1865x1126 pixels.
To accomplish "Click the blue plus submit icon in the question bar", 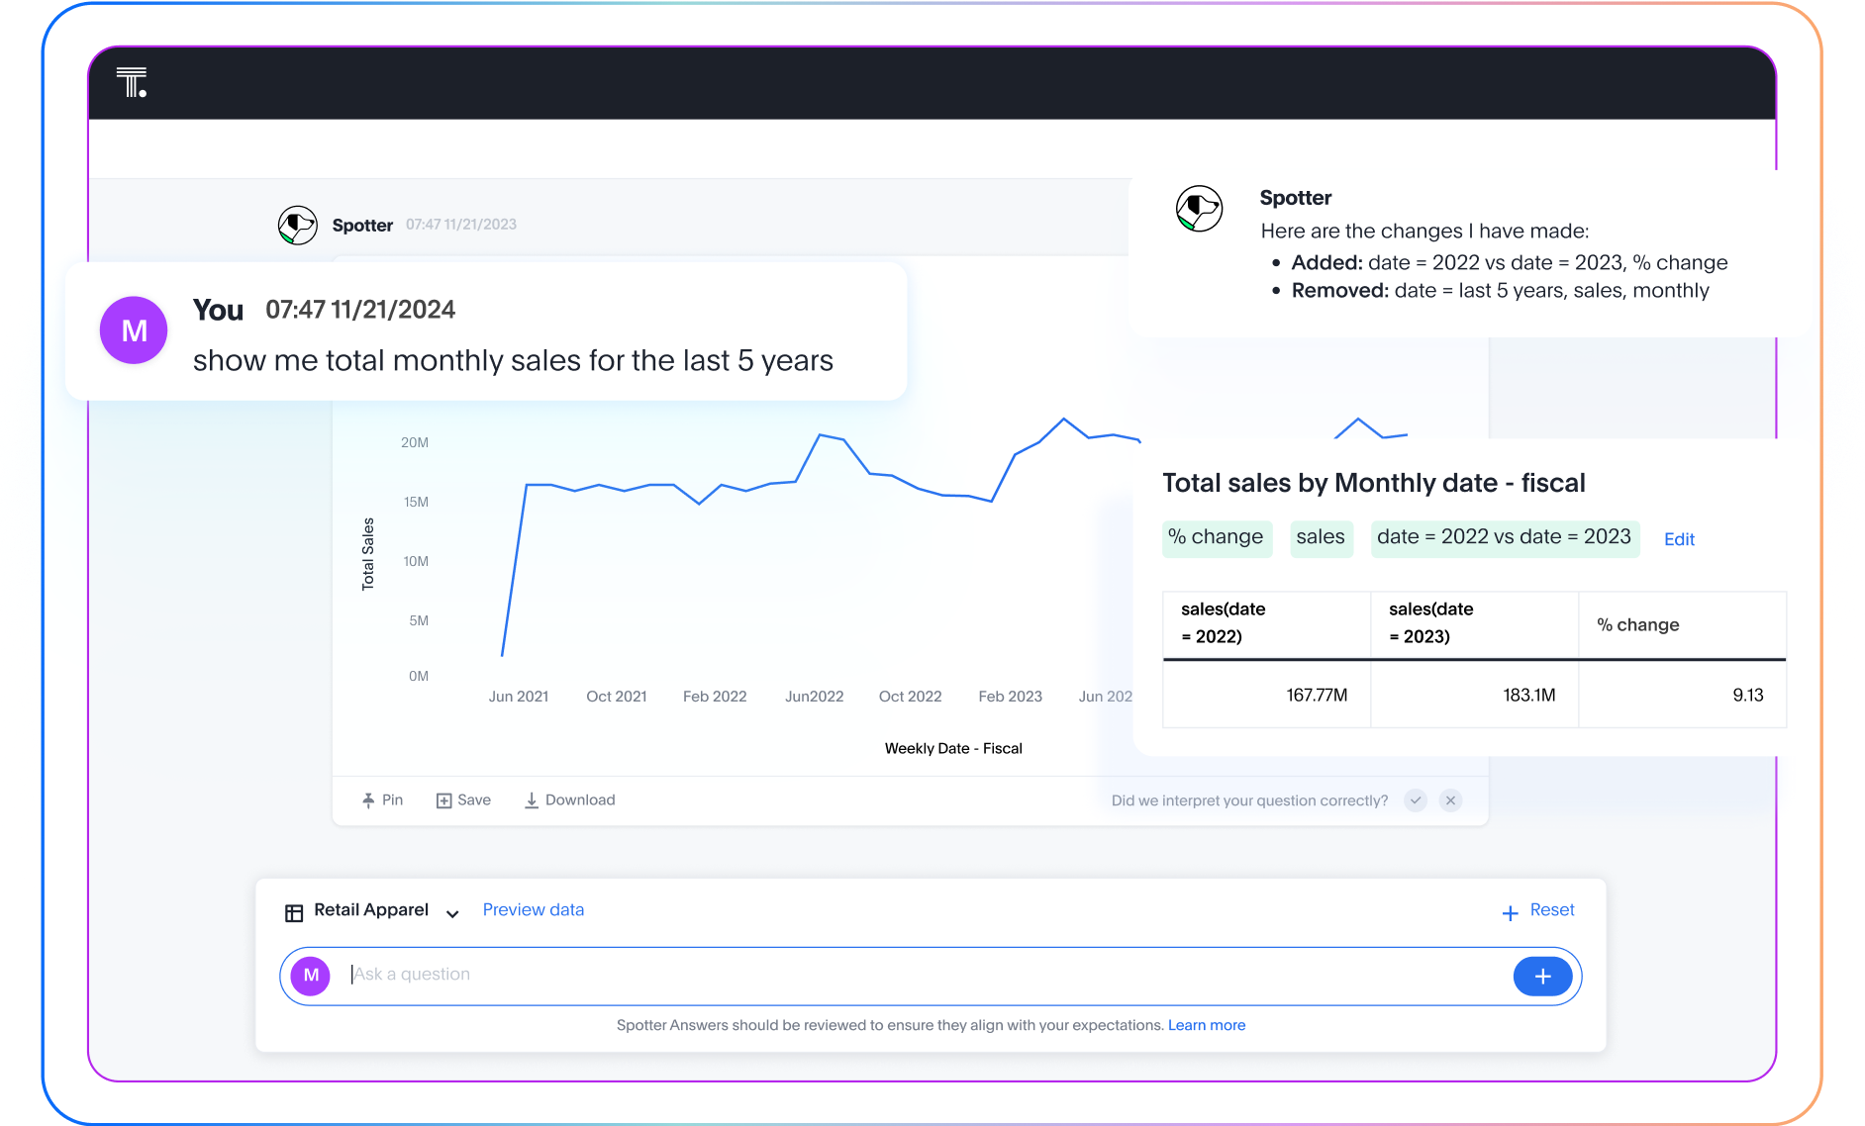I will pos(1541,976).
